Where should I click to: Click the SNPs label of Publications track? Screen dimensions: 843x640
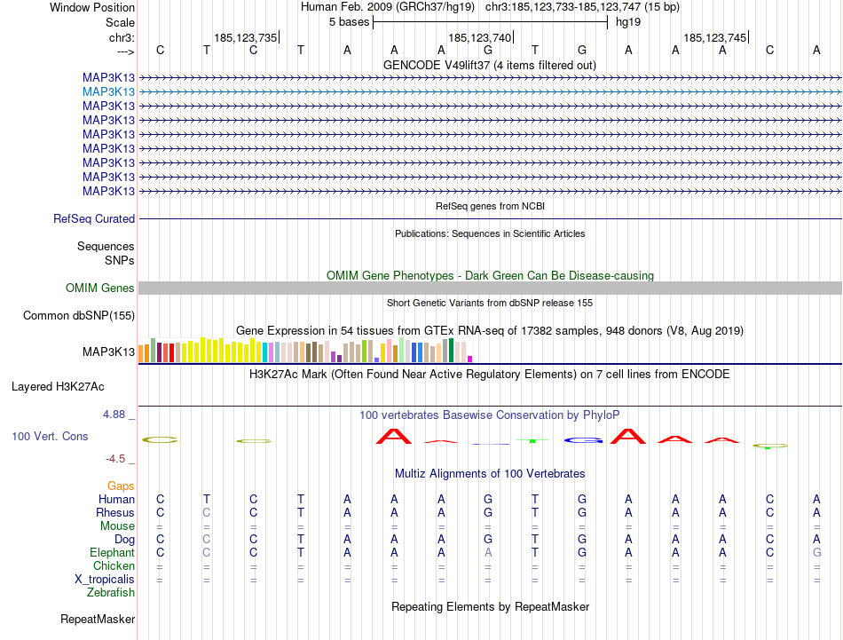tap(120, 260)
